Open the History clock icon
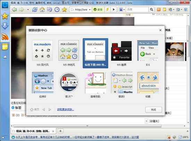Screen dimensions: 191x141 (57, 9)
